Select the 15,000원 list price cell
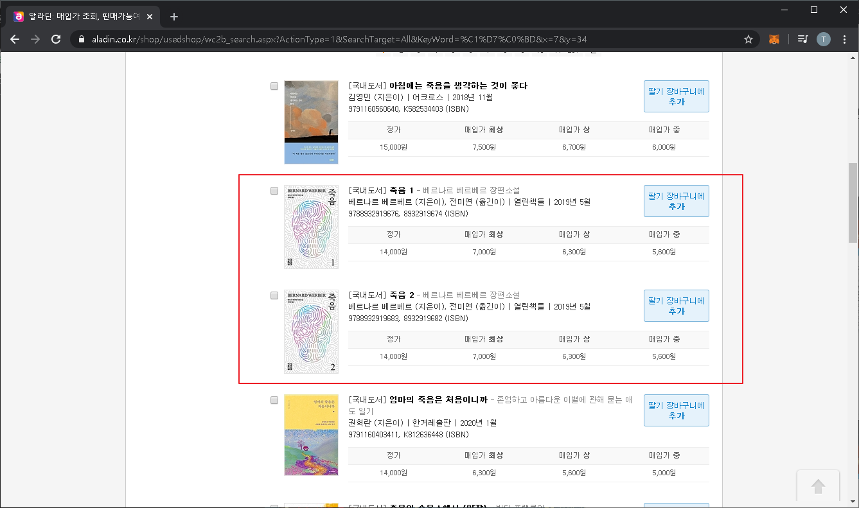The width and height of the screenshot is (859, 508). [393, 147]
